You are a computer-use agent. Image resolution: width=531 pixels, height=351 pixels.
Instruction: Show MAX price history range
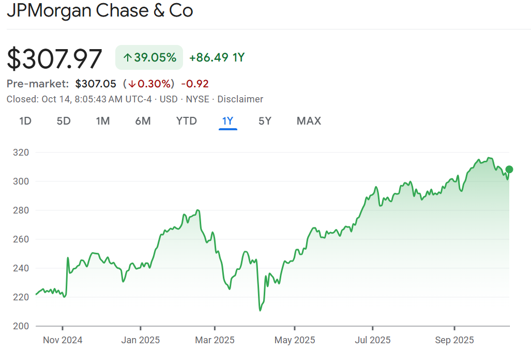tap(309, 121)
